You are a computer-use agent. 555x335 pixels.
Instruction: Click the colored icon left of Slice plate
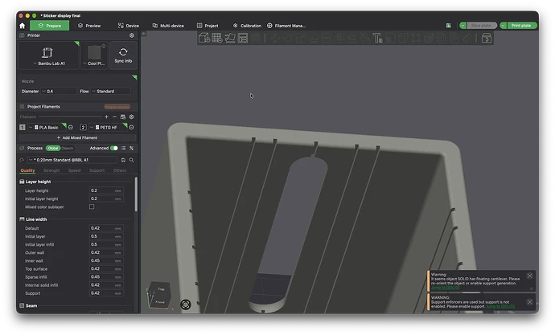(449, 26)
